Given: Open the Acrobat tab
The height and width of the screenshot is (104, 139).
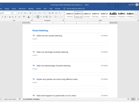Looking at the screenshot, I should 58,9.
